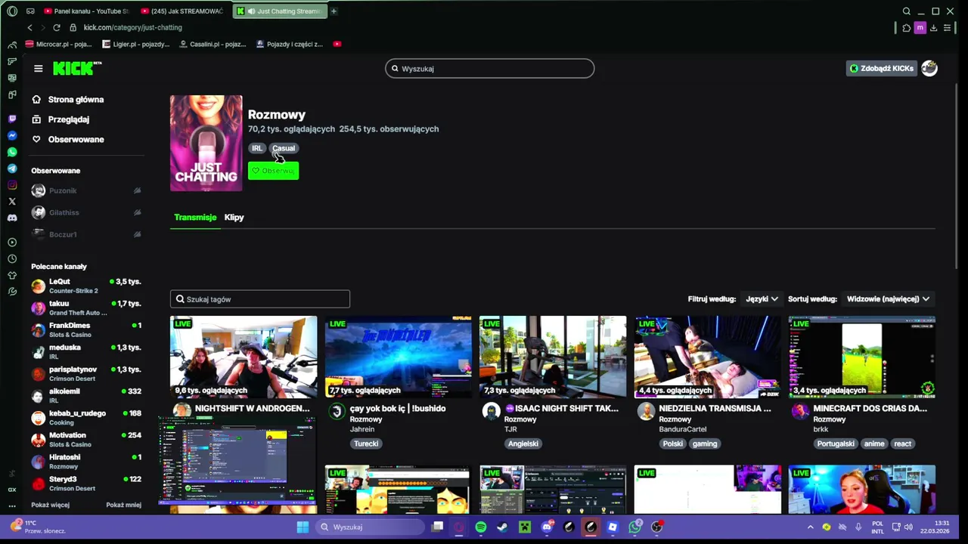The image size is (968, 544).
Task: Open the NIEDZIELNA TRANSMISJA stream thumbnail
Action: (707, 357)
